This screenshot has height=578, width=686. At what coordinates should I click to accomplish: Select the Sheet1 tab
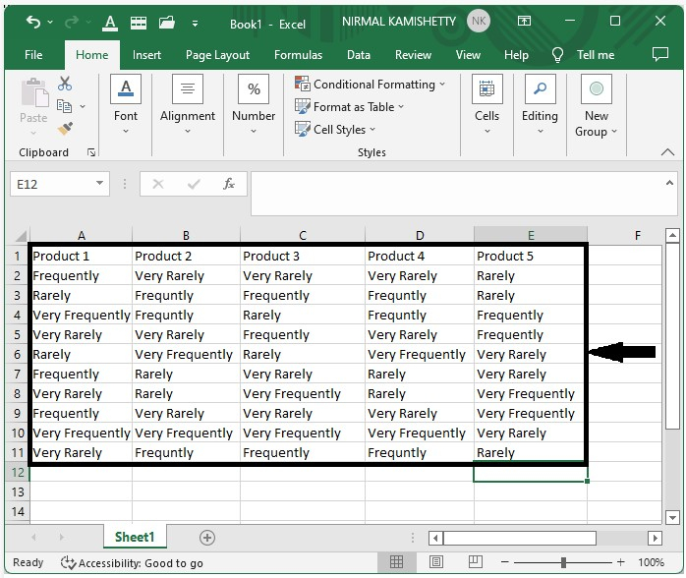coord(135,537)
